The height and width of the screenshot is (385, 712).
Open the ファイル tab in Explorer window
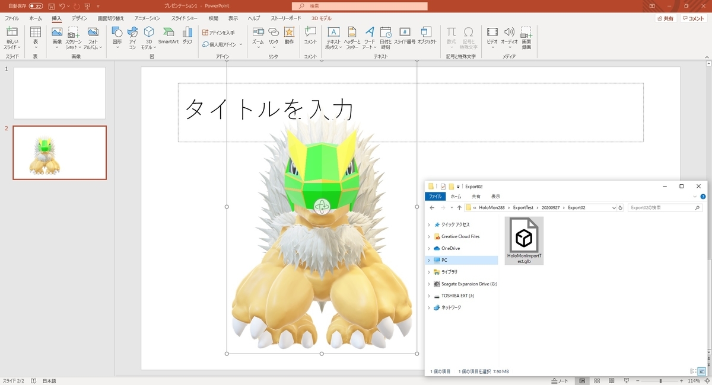(x=435, y=196)
